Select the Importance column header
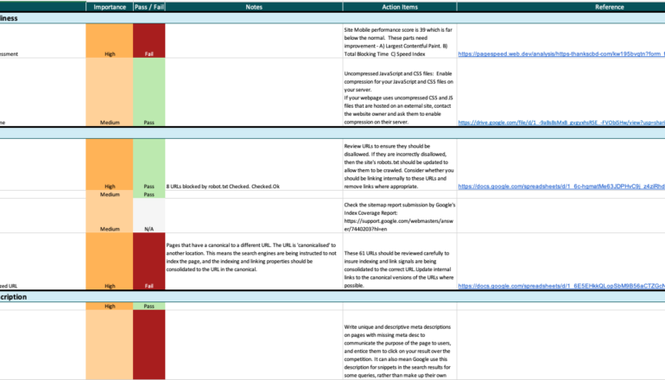Viewport: 665px width, 380px height. click(110, 7)
